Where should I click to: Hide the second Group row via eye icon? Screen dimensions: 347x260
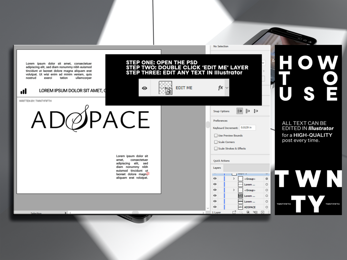click(x=215, y=190)
